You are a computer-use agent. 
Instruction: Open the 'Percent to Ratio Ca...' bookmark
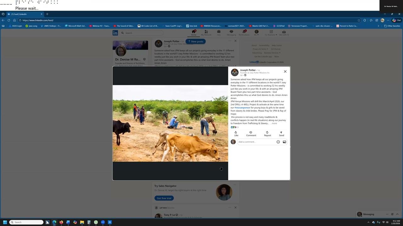point(347,26)
